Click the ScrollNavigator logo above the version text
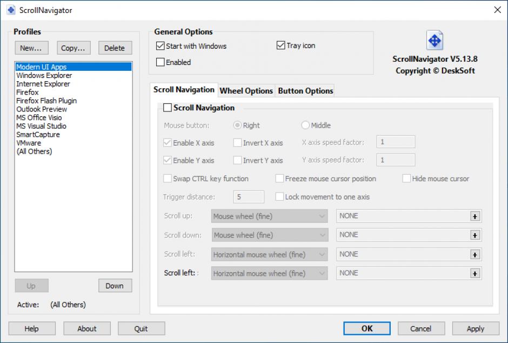The image size is (508, 343). (435, 41)
